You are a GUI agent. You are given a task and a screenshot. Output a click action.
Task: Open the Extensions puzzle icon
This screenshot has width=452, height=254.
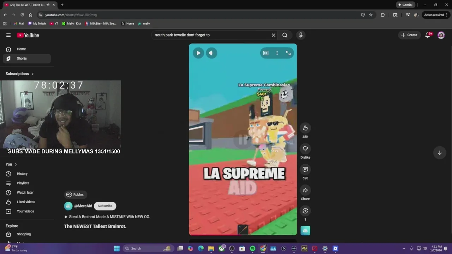[x=382, y=15]
